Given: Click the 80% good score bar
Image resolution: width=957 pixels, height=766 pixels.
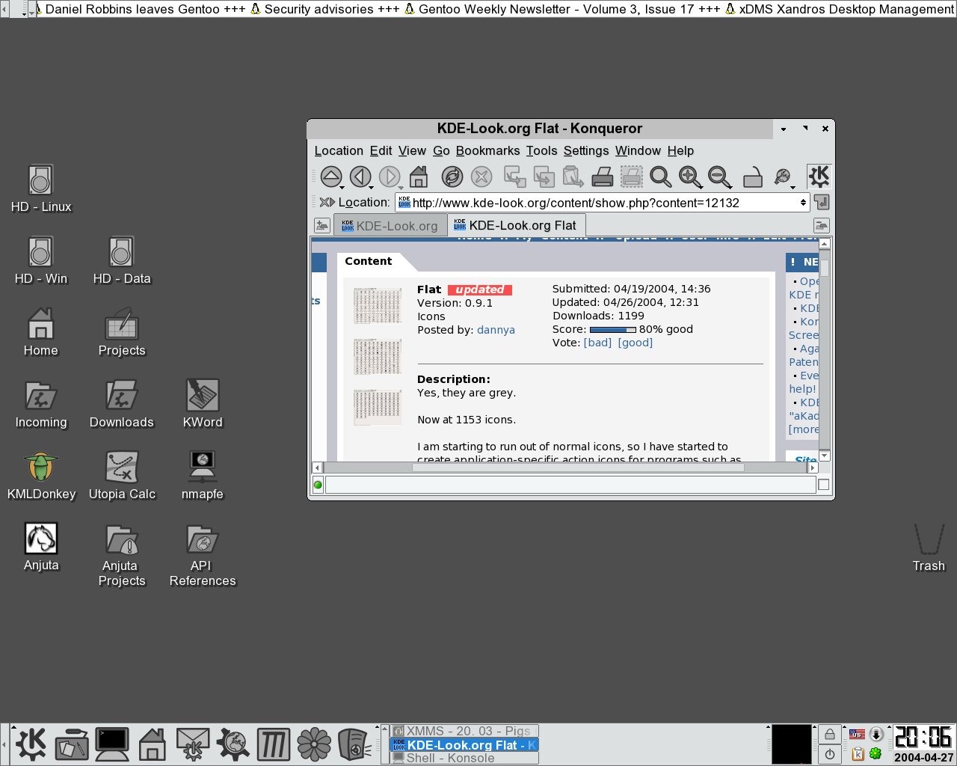Looking at the screenshot, I should 612,329.
